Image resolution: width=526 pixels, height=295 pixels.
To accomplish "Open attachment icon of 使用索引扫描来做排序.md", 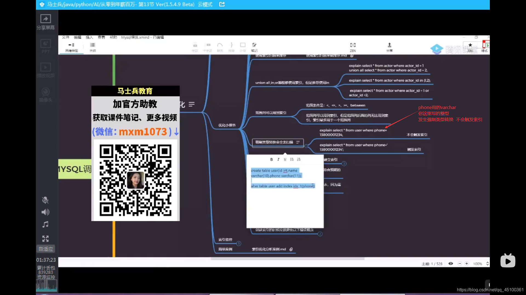I will 352,56.
